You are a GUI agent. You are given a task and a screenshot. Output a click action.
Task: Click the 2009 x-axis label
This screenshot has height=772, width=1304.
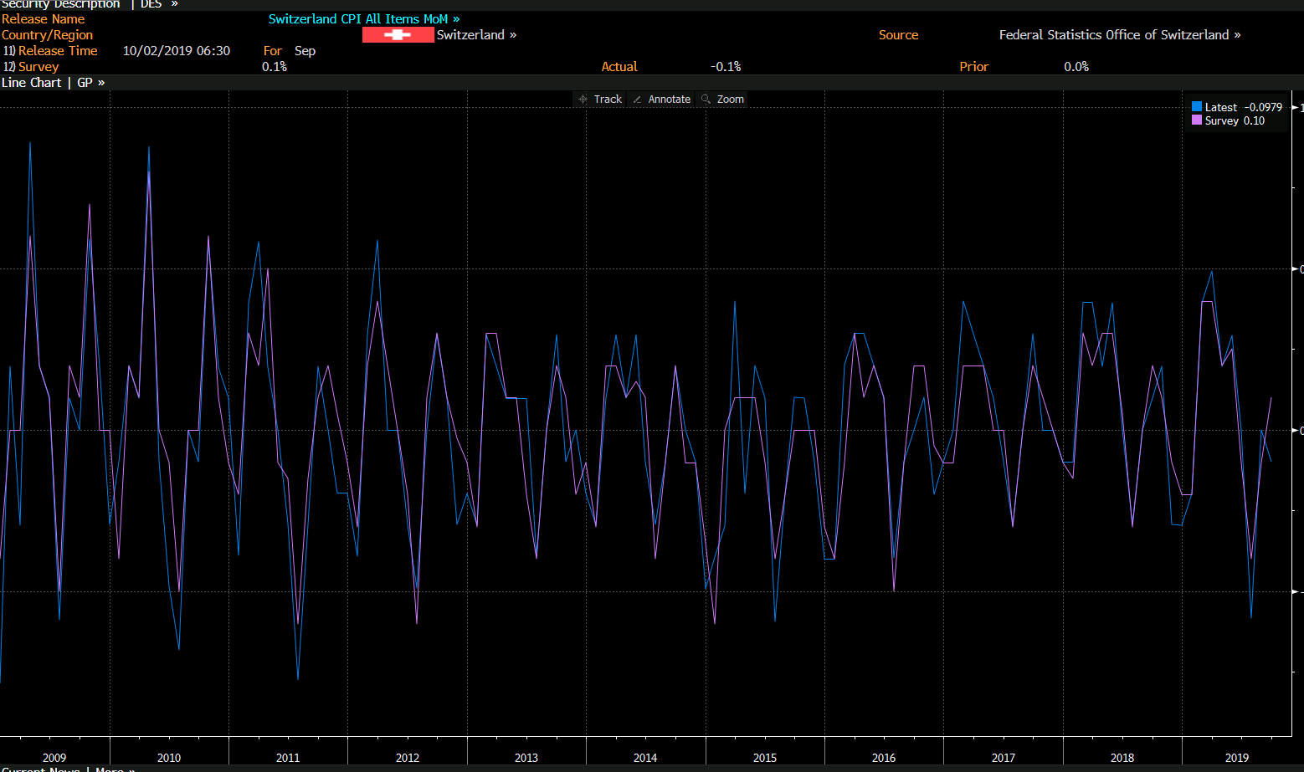(54, 757)
